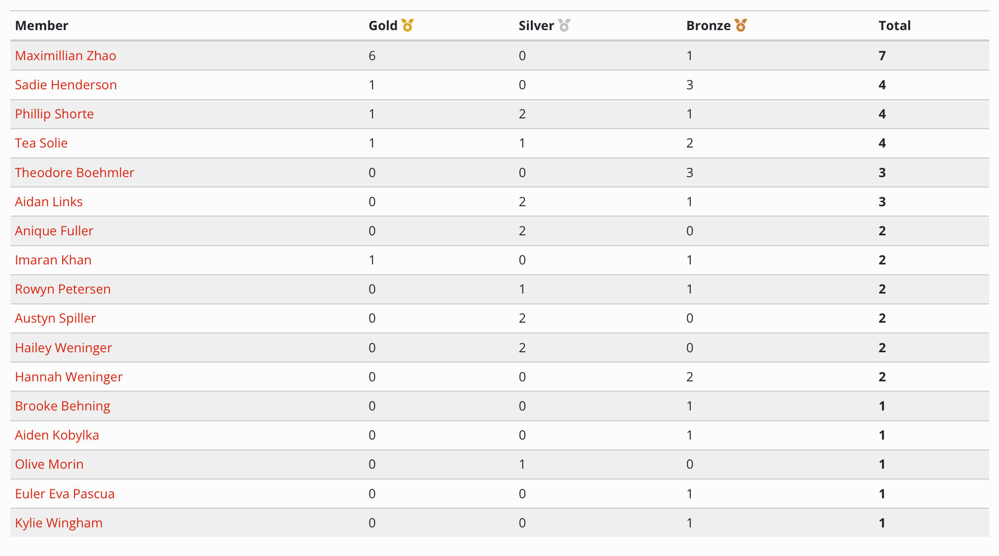
Task: Open Hailey Weninger's profile link
Action: pyautogui.click(x=64, y=348)
